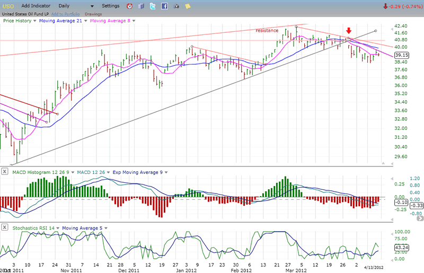Screen dimensions: 424x273
Task: Click the 39.15 current price label
Action: [401, 55]
